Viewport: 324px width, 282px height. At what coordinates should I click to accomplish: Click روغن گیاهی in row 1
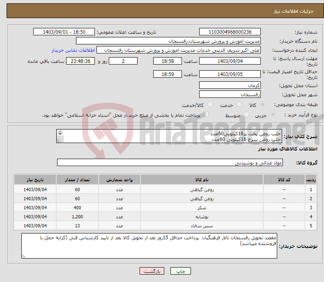point(202,190)
